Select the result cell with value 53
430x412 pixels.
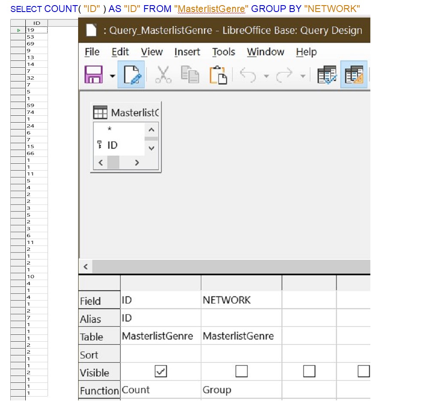coord(37,37)
